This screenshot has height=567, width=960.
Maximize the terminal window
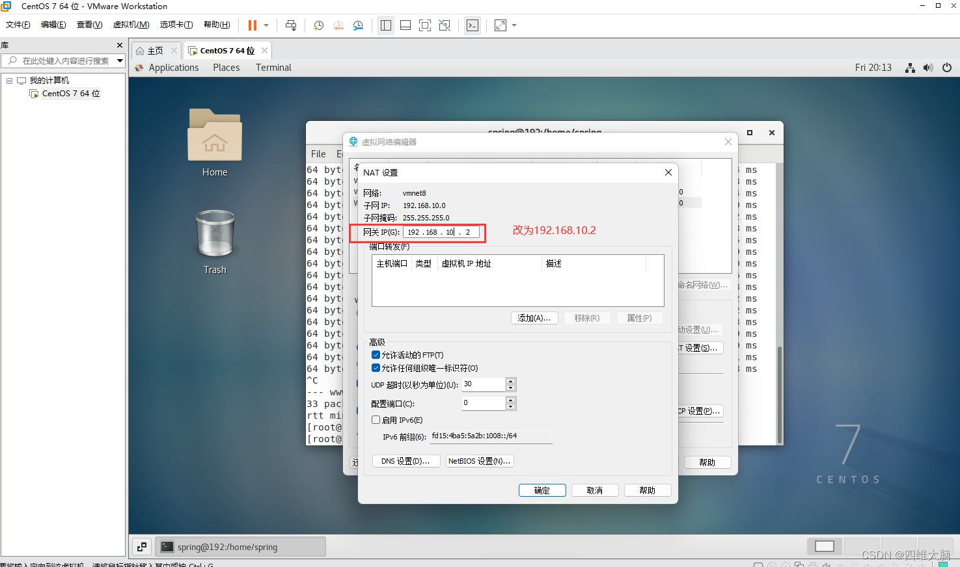750,133
